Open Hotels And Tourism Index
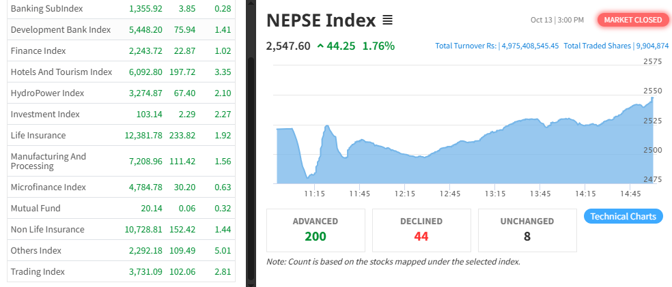The height and width of the screenshot is (287, 672). pyautogui.click(x=61, y=72)
